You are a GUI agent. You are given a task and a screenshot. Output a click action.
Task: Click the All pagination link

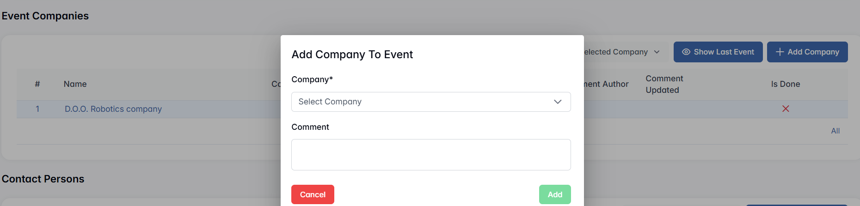(835, 131)
